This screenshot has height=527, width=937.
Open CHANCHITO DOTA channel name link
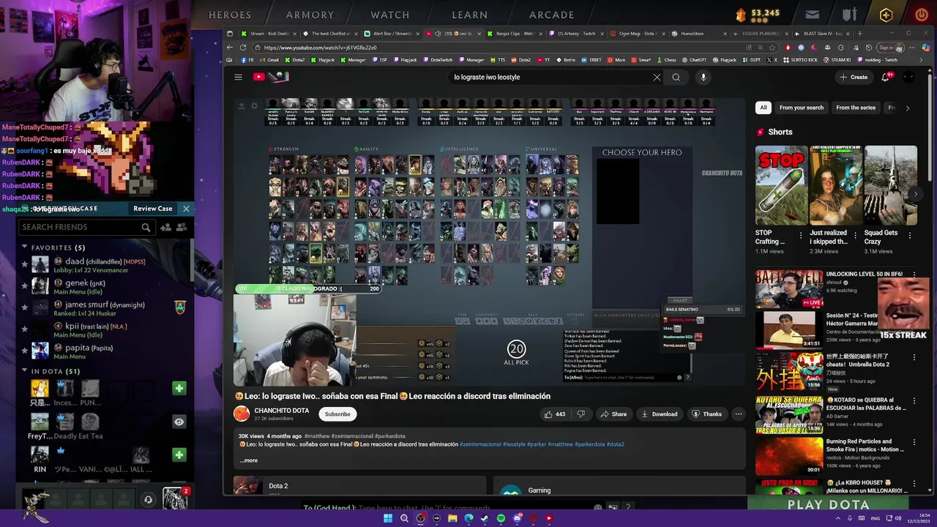coord(282,411)
